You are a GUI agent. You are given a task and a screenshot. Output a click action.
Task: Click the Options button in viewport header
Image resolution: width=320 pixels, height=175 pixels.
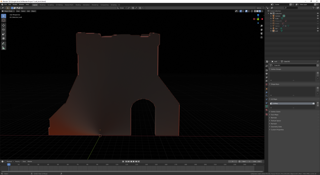tap(259, 8)
